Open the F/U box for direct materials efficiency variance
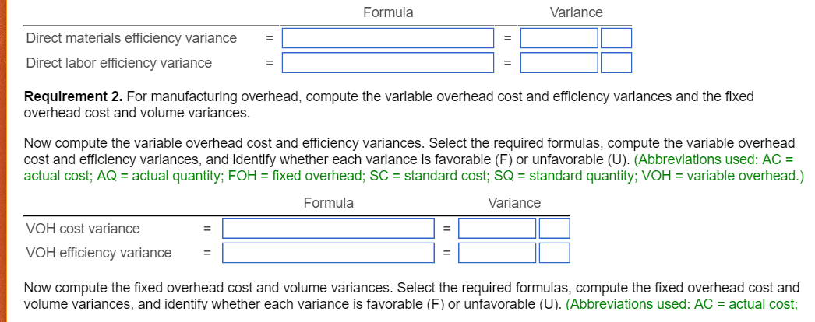This screenshot has width=815, height=322. click(616, 38)
